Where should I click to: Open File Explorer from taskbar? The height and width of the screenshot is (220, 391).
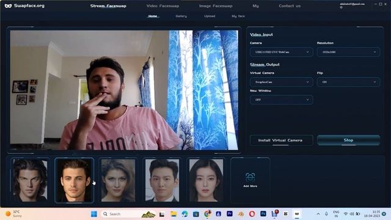point(174,214)
